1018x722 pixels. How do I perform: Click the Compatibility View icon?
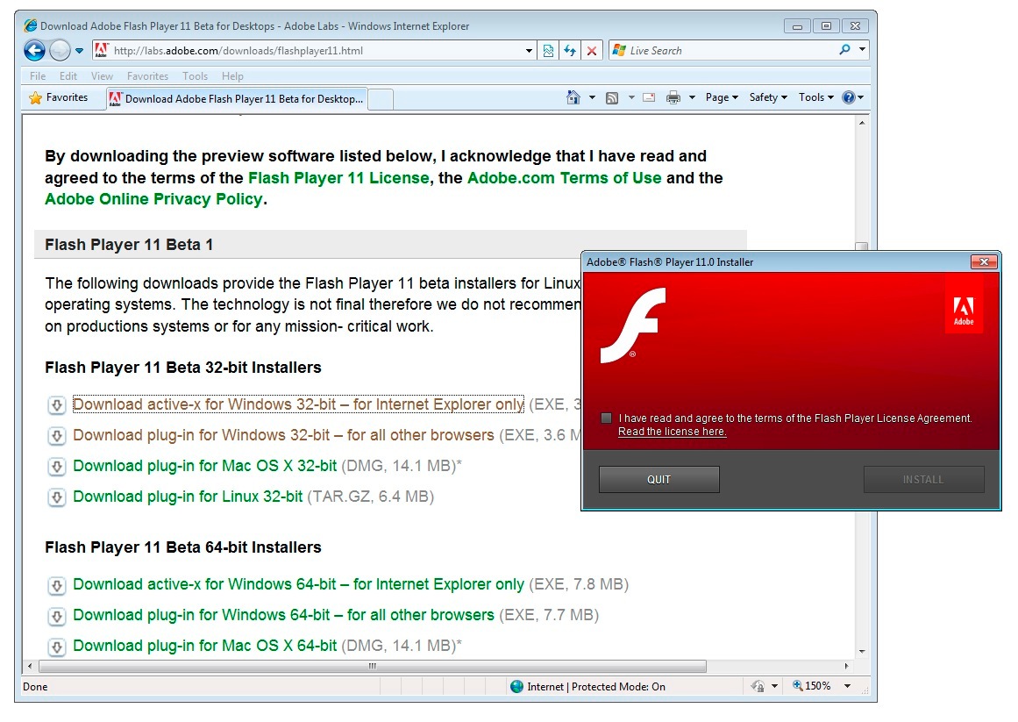(x=549, y=51)
